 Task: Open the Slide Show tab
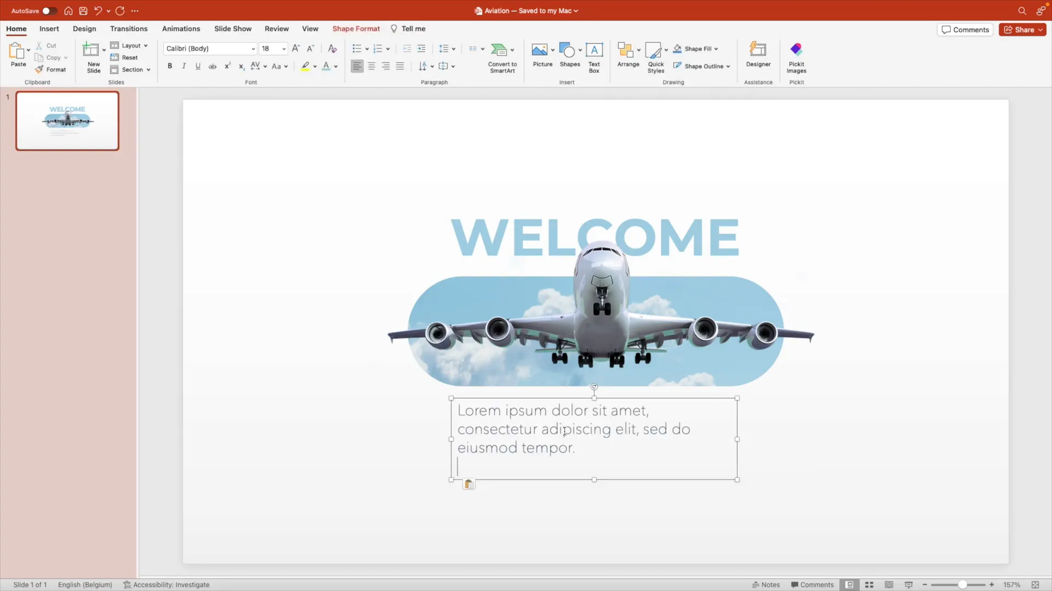(233, 28)
